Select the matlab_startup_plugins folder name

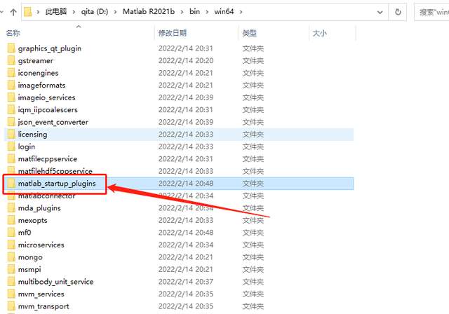click(57, 184)
